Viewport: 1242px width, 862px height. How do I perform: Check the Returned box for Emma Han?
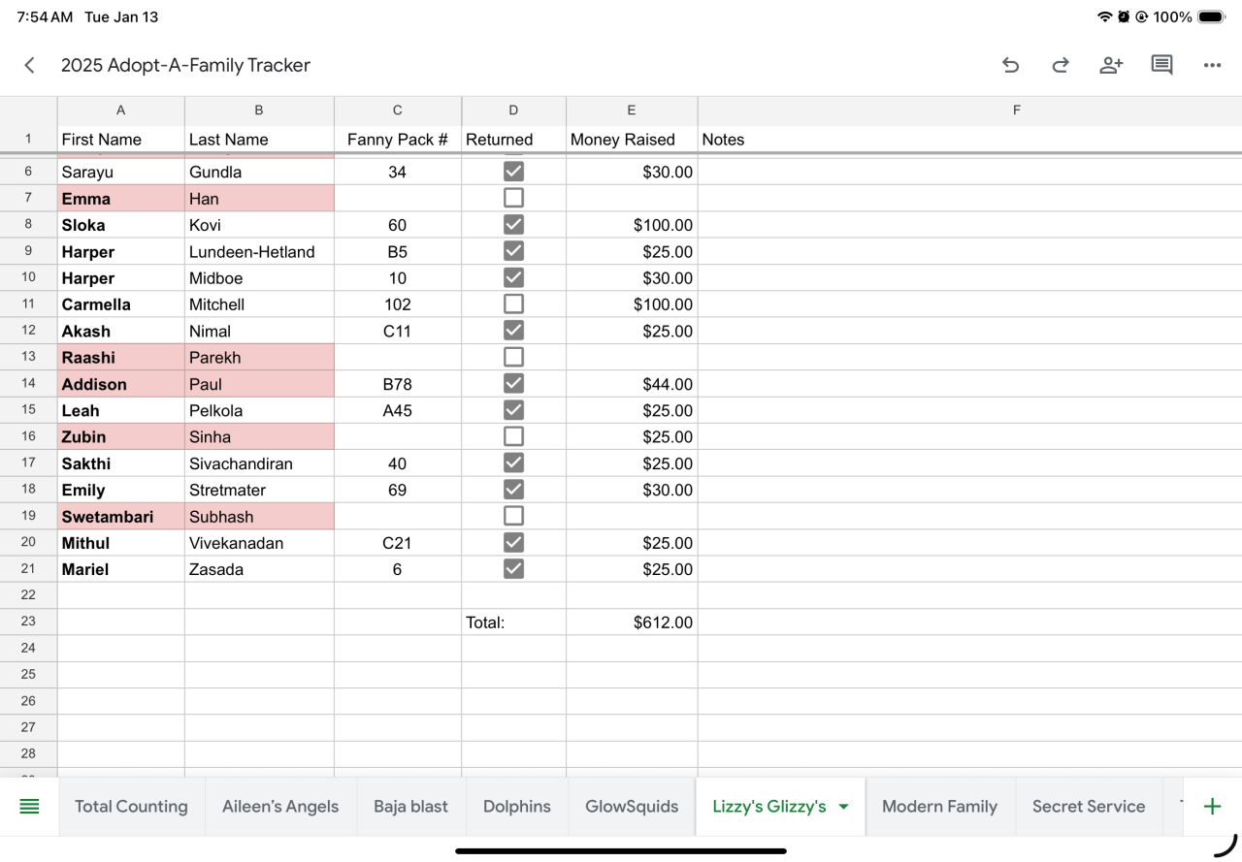[513, 199]
